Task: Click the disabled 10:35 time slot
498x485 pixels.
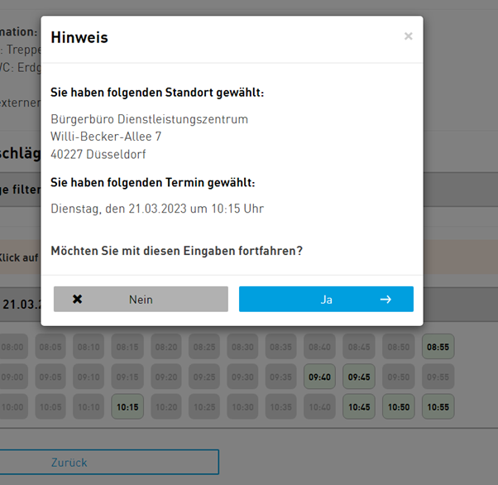Action: click(x=280, y=407)
